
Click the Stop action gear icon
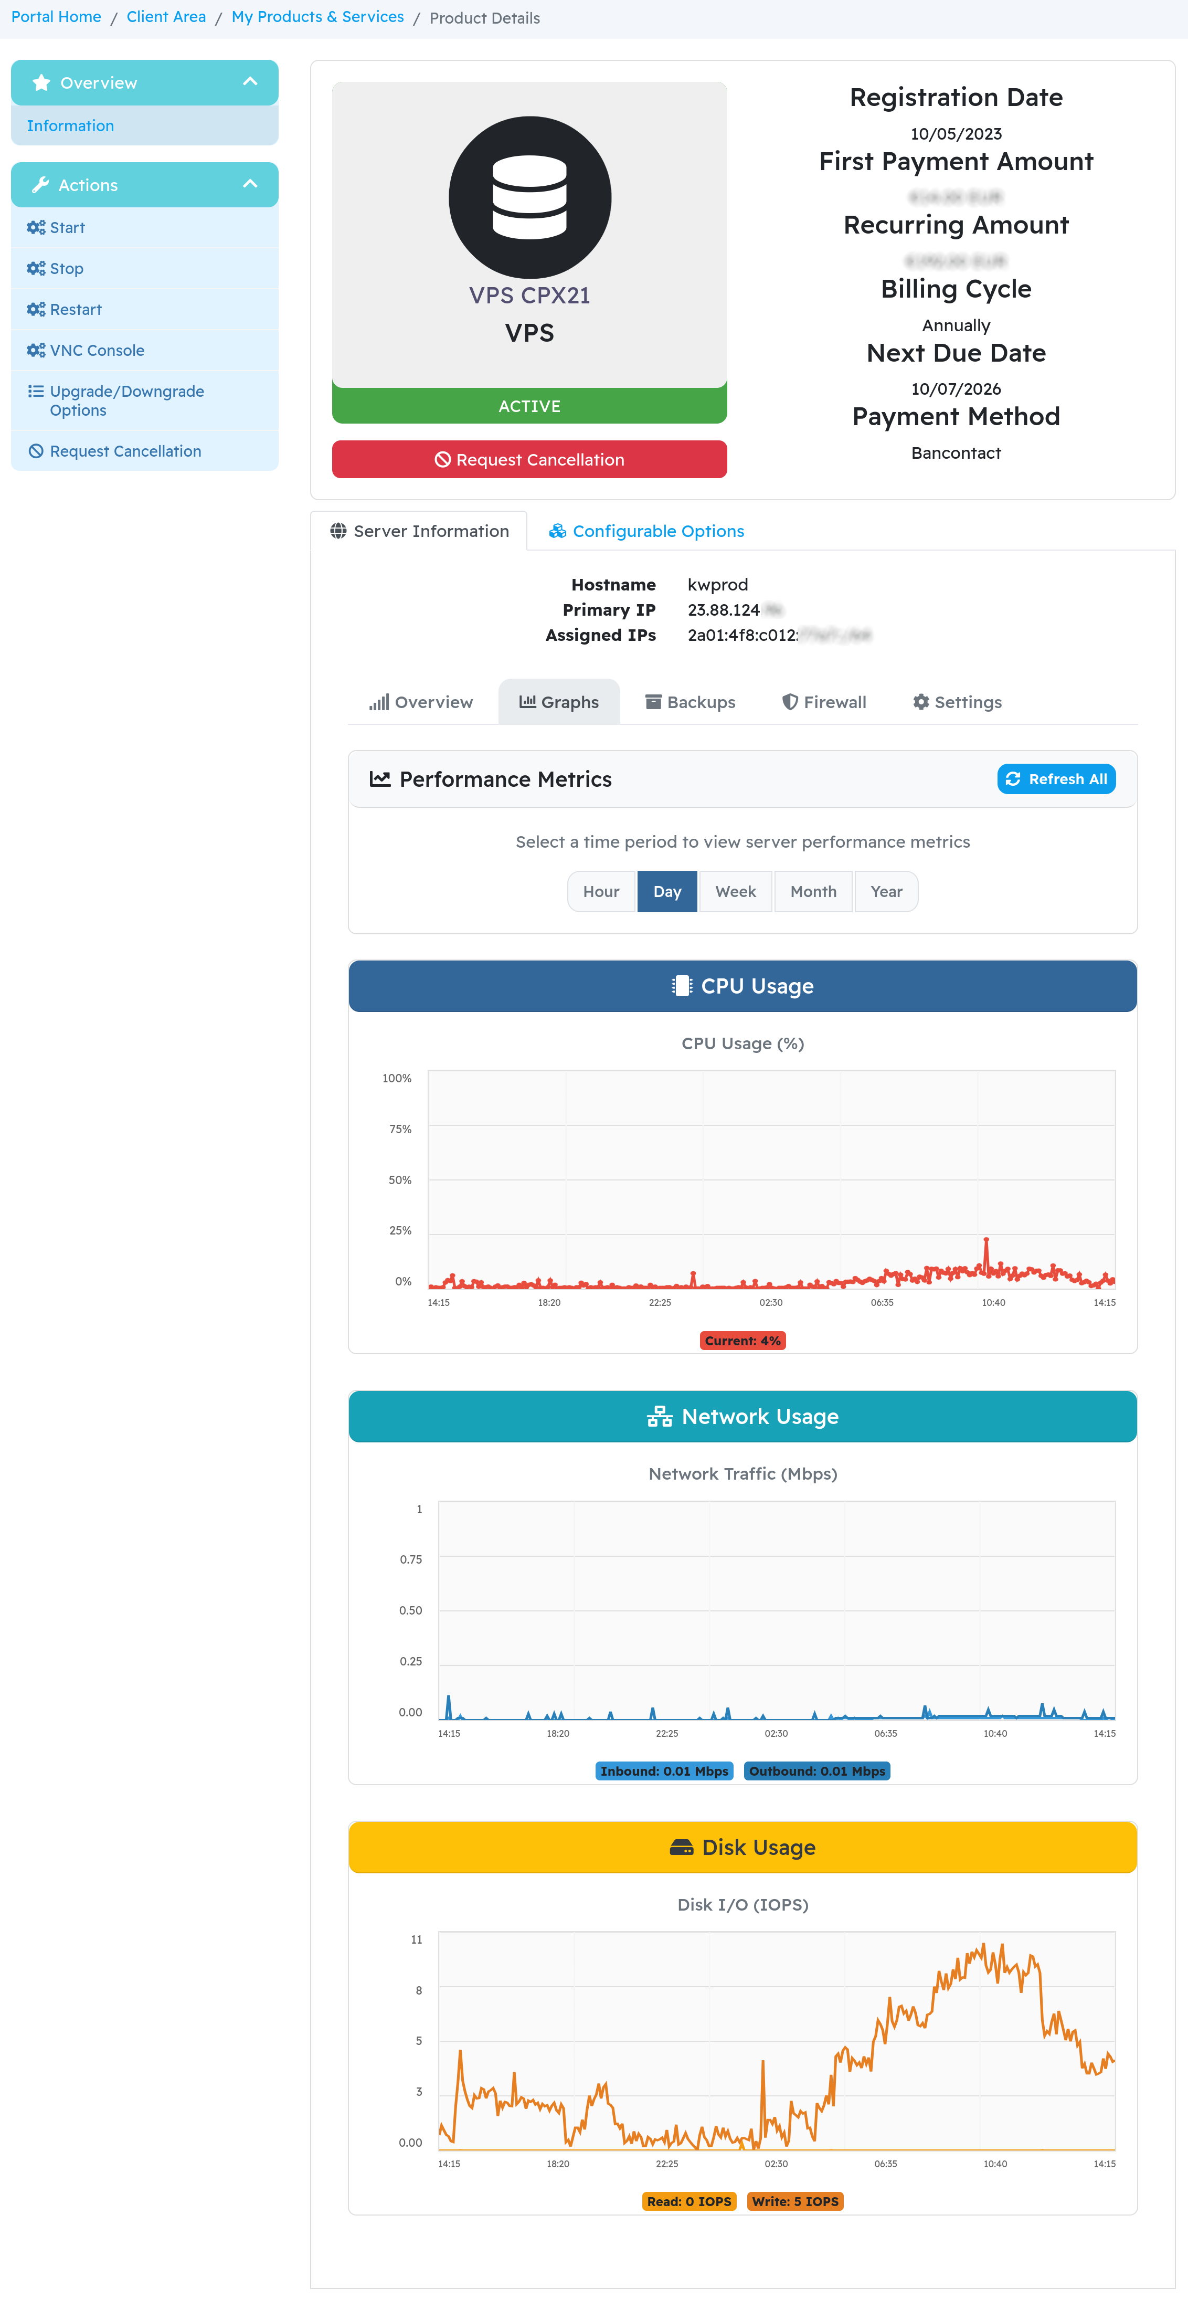[36, 269]
